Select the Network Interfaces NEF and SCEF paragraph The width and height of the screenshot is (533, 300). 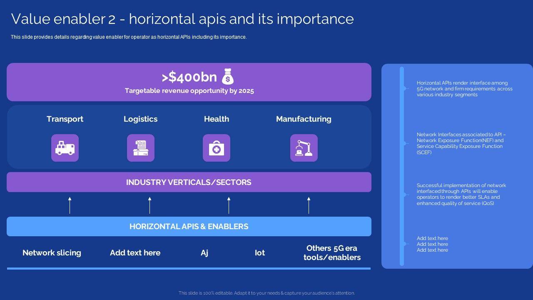coord(461,143)
